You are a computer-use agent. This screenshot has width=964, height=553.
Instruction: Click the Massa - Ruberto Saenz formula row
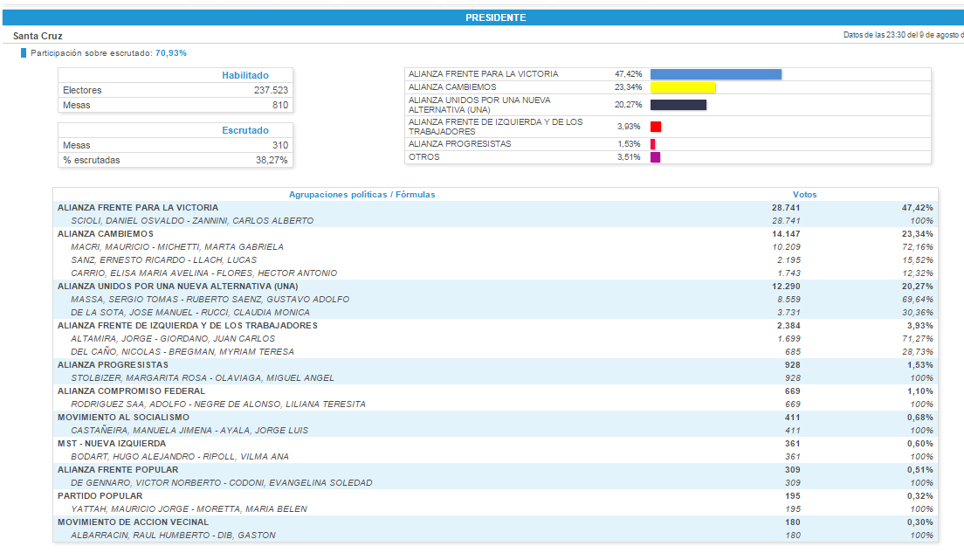495,300
